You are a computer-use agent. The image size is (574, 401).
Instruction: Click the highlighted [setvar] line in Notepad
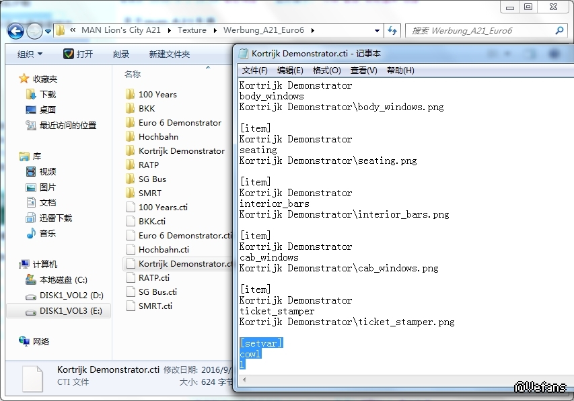(261, 343)
